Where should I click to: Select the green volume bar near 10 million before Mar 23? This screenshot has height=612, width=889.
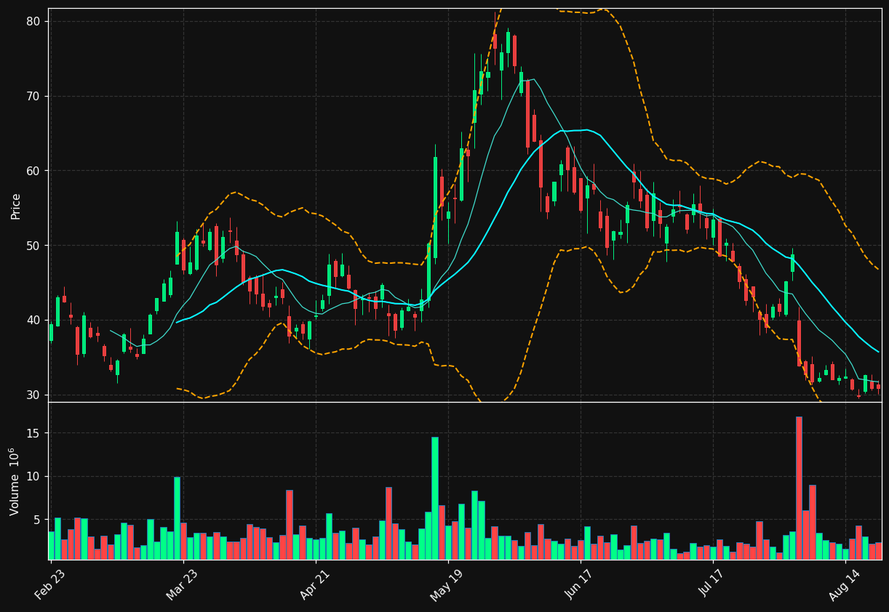[x=177, y=518]
